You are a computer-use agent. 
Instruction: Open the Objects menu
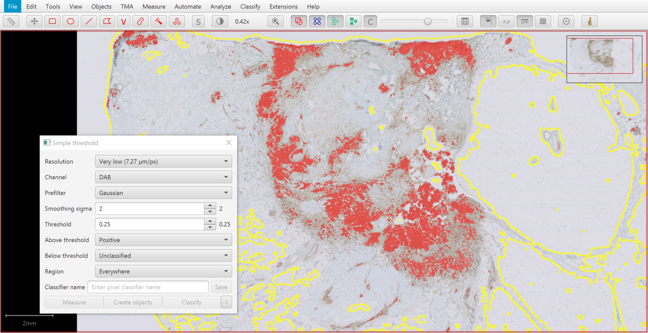pos(101,6)
